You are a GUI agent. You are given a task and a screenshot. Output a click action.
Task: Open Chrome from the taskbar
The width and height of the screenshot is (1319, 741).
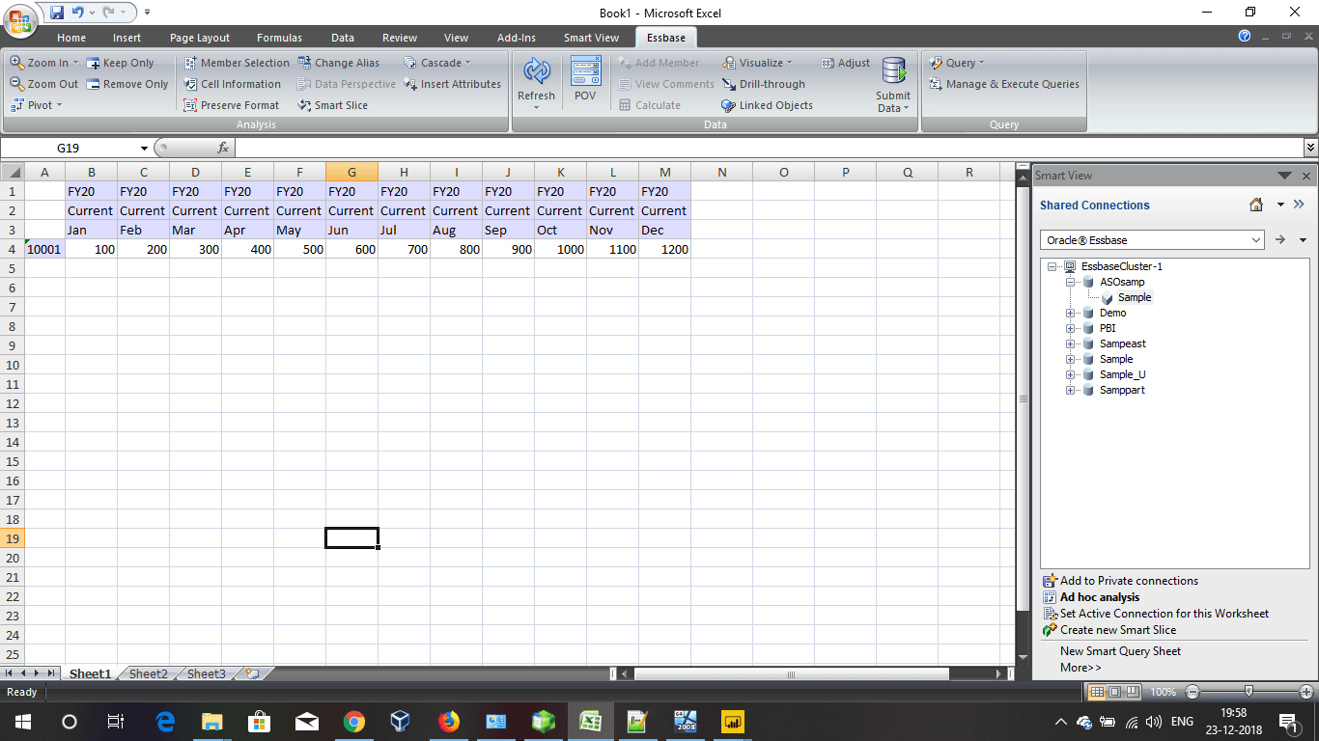point(353,722)
